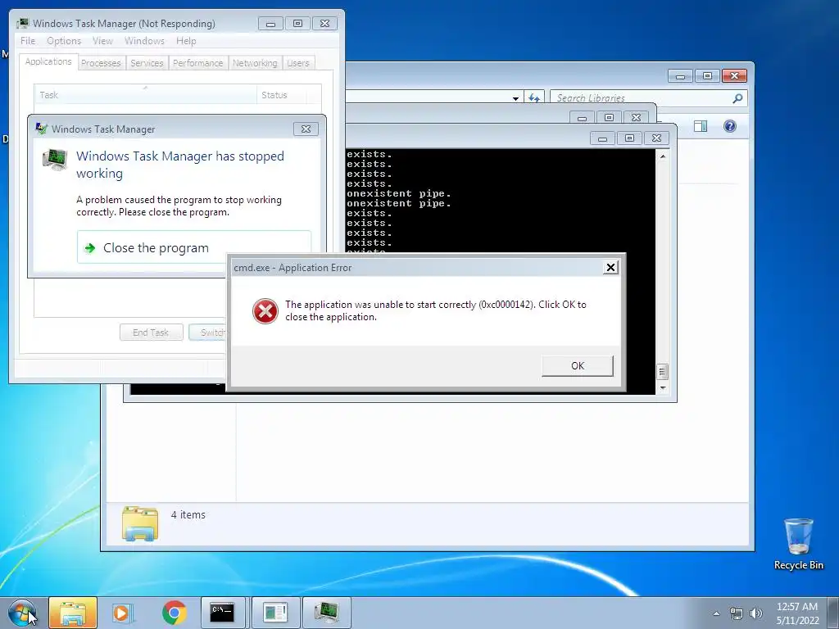
Task: Switch to the Users tab
Action: pyautogui.click(x=298, y=63)
